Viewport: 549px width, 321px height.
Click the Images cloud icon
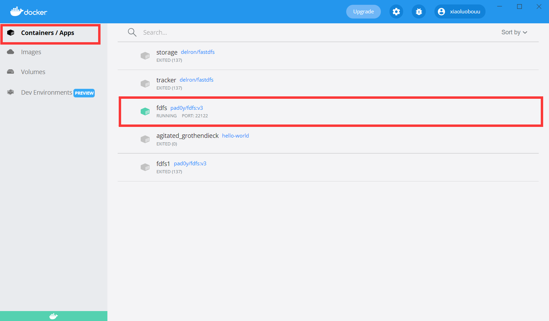coord(10,52)
